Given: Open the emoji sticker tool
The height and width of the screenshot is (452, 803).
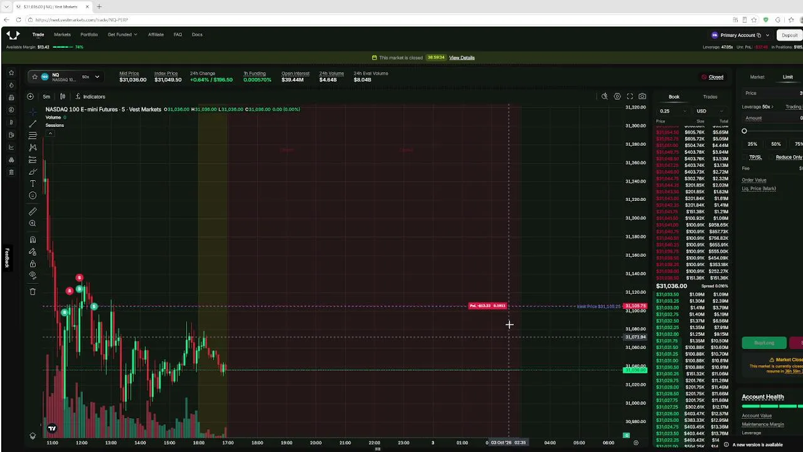Looking at the screenshot, I should pyautogui.click(x=33, y=195).
